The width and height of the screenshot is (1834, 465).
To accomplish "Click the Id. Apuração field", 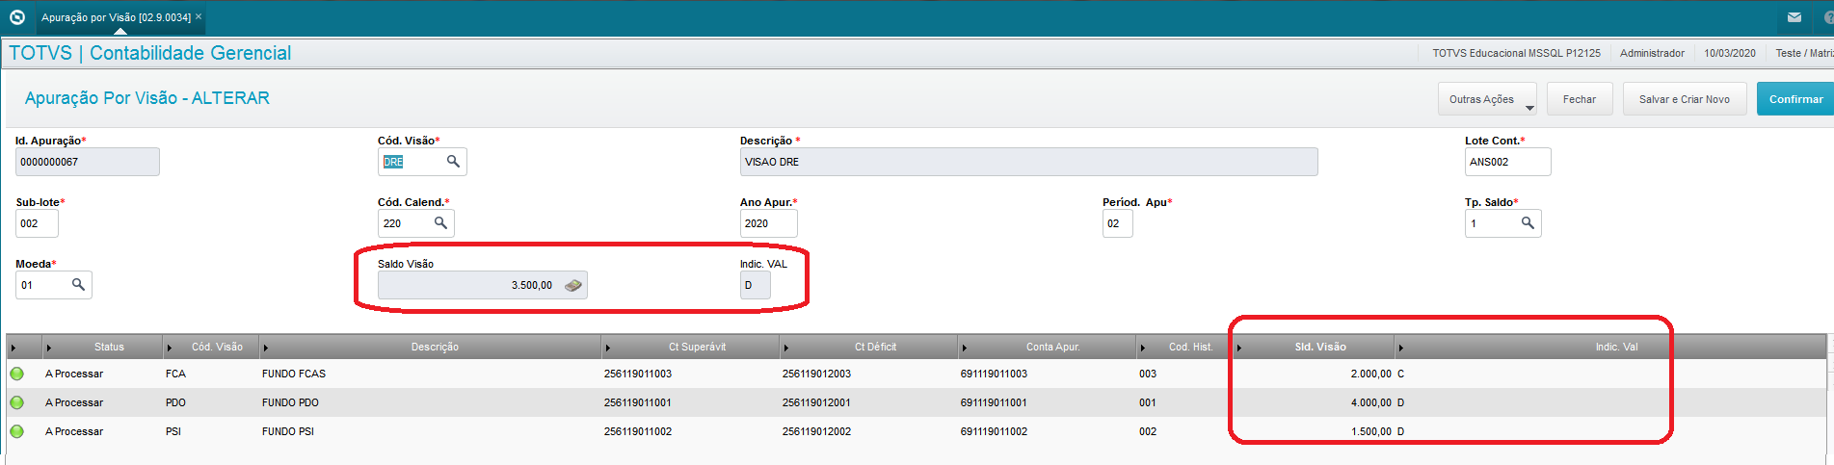I will tap(88, 162).
